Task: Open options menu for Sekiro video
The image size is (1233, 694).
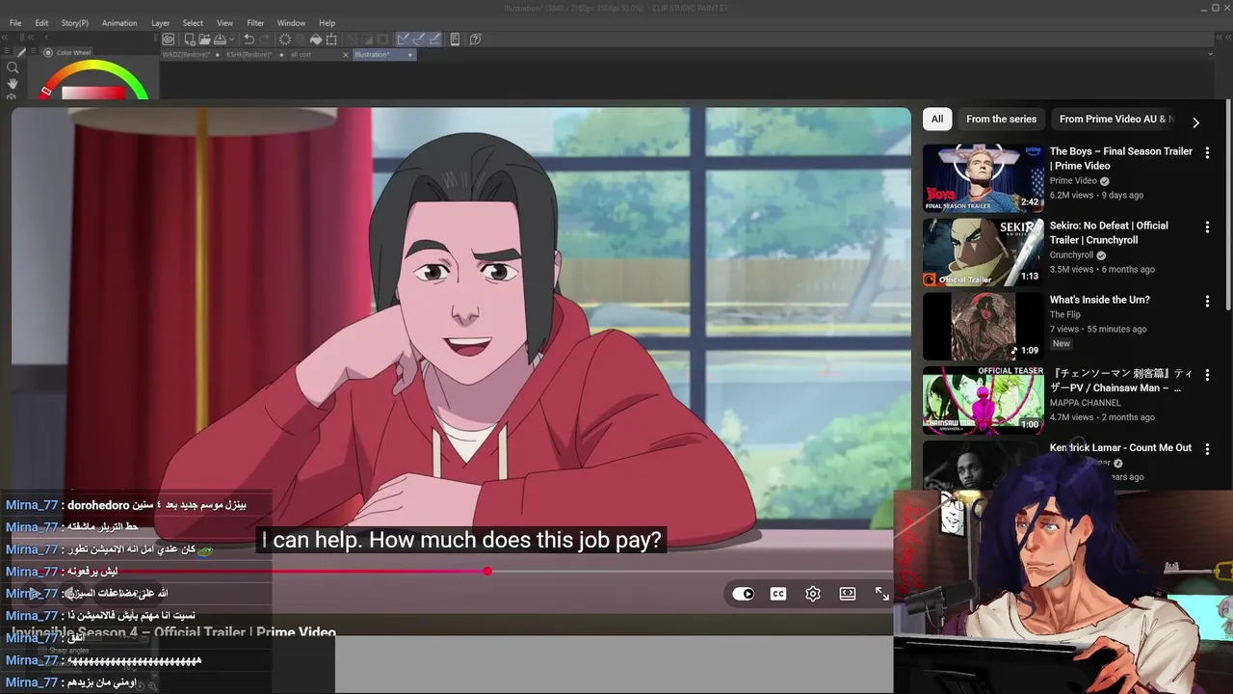Action: 1207,227
